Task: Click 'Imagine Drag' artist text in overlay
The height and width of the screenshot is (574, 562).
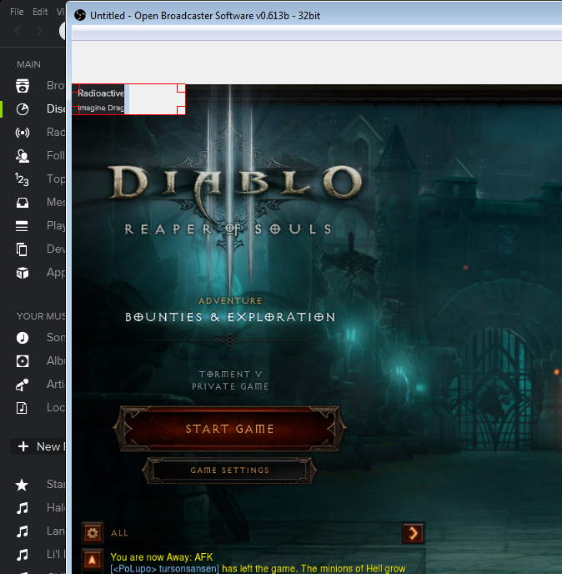Action: pos(101,108)
